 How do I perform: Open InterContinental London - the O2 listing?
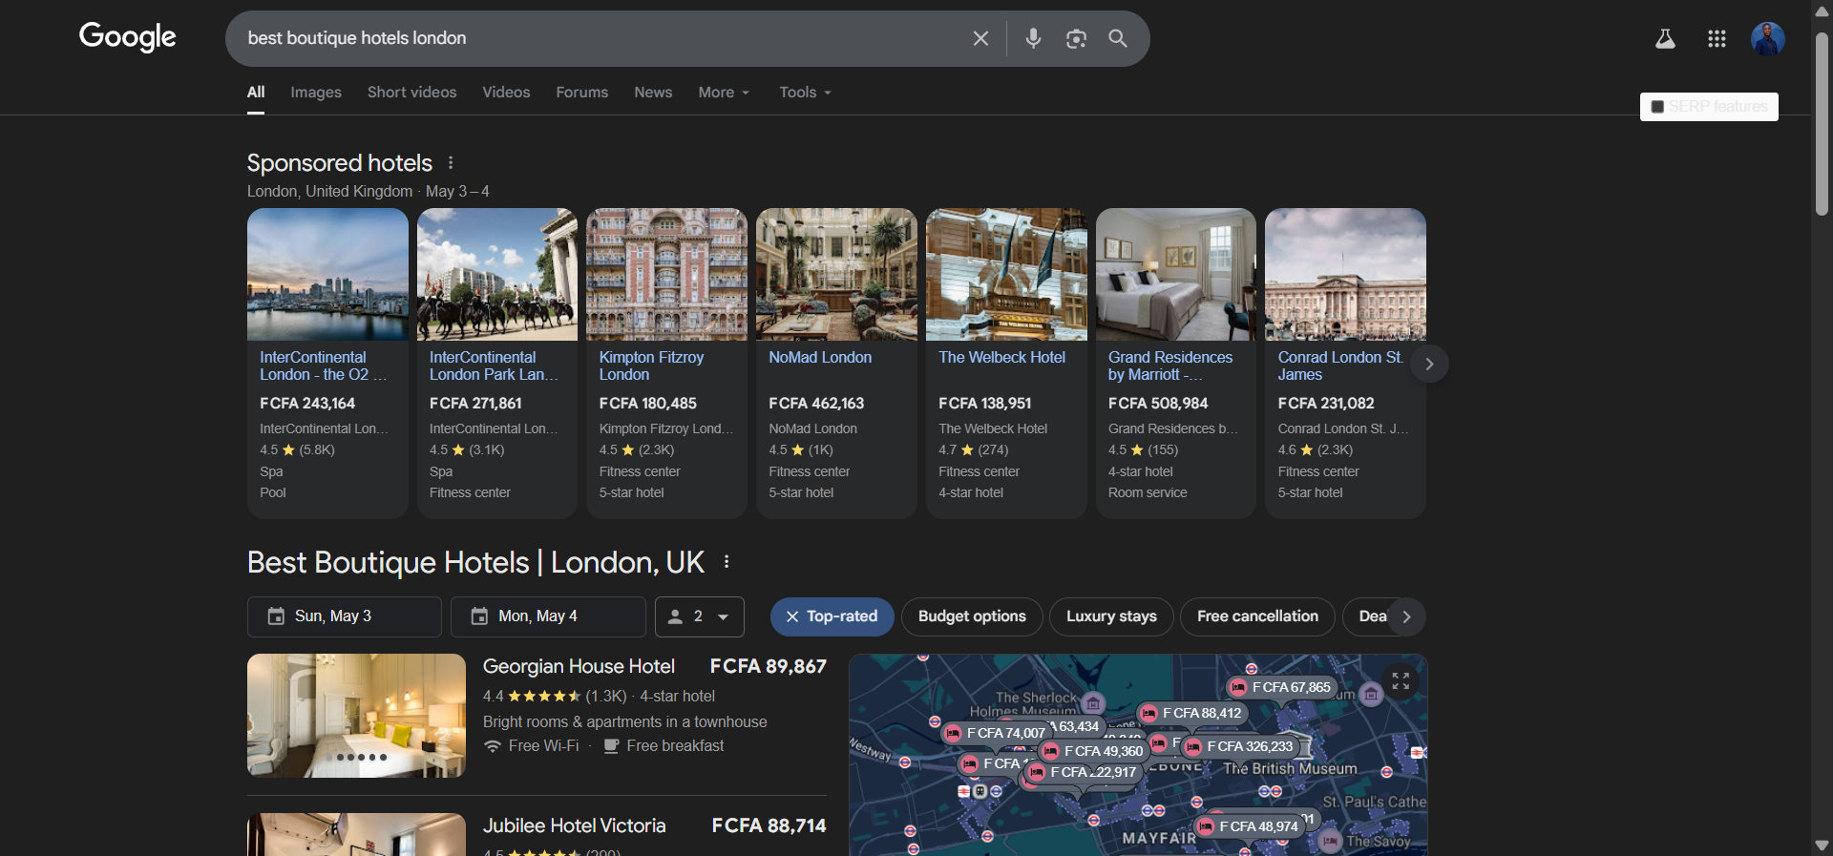[323, 365]
